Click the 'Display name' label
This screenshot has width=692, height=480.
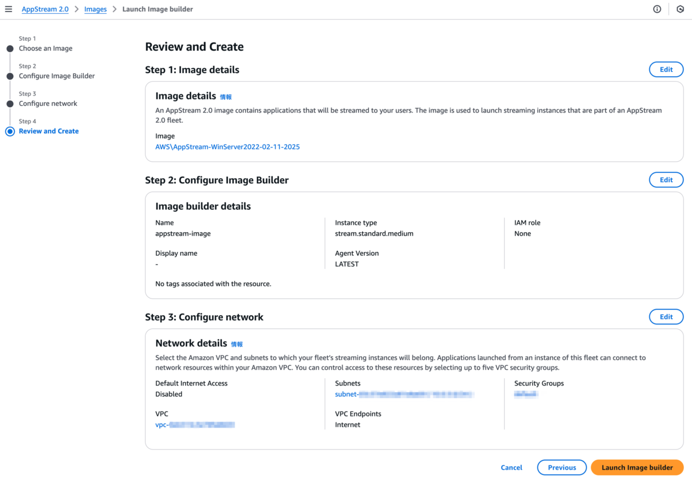(x=176, y=254)
